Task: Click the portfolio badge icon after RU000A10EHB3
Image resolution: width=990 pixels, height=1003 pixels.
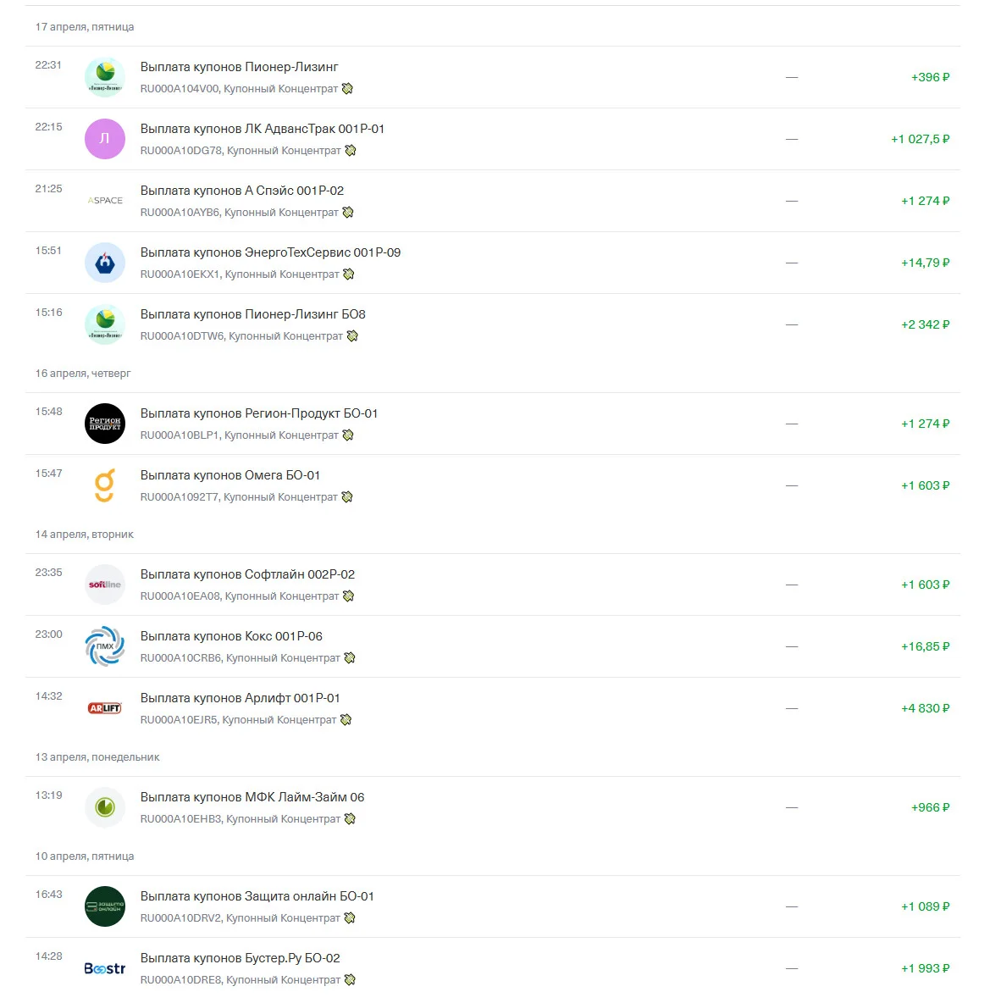Action: (350, 819)
